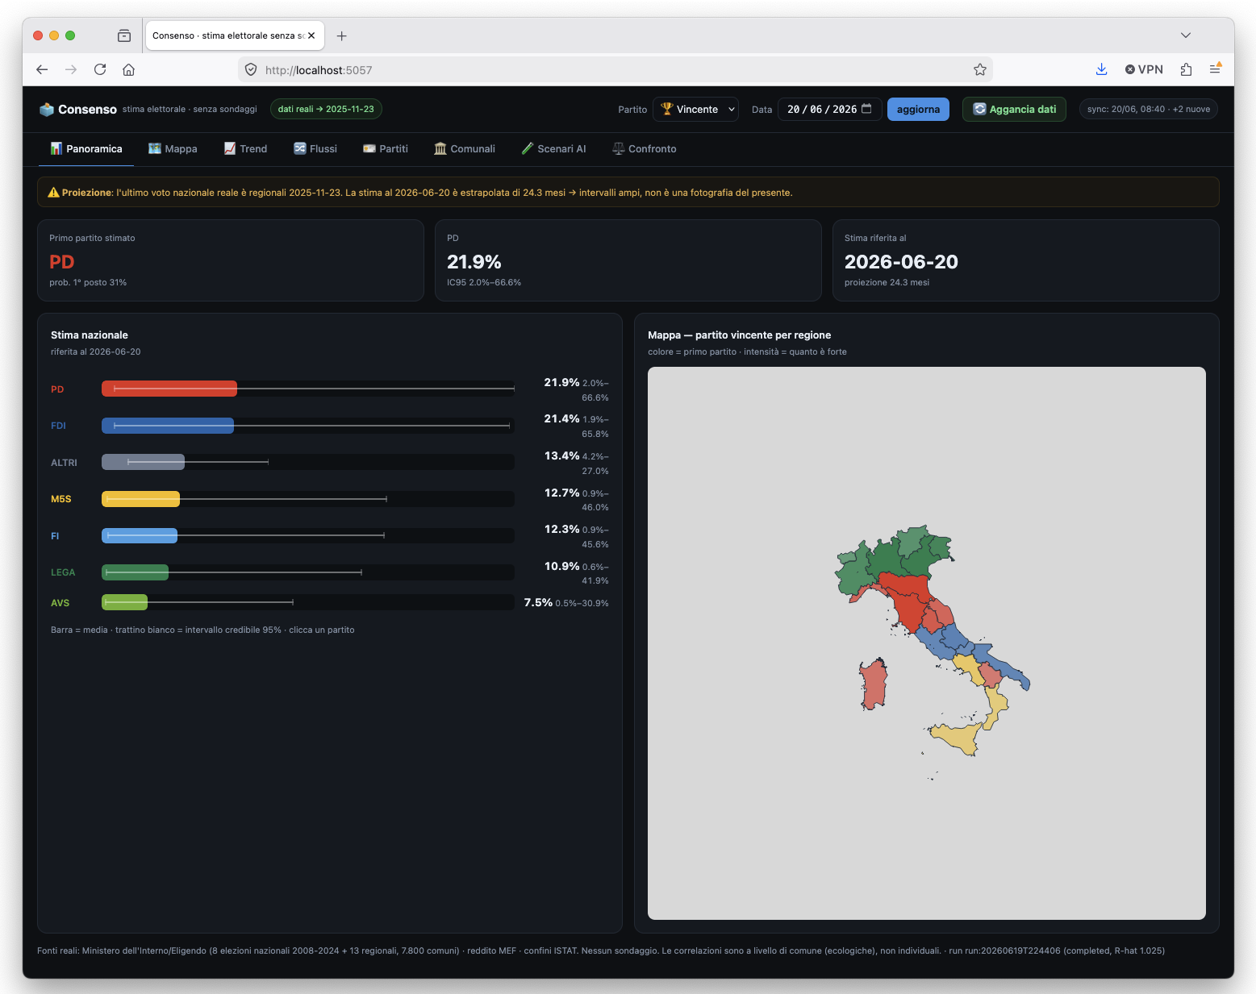Click the Partiti tab card icon

tap(369, 148)
